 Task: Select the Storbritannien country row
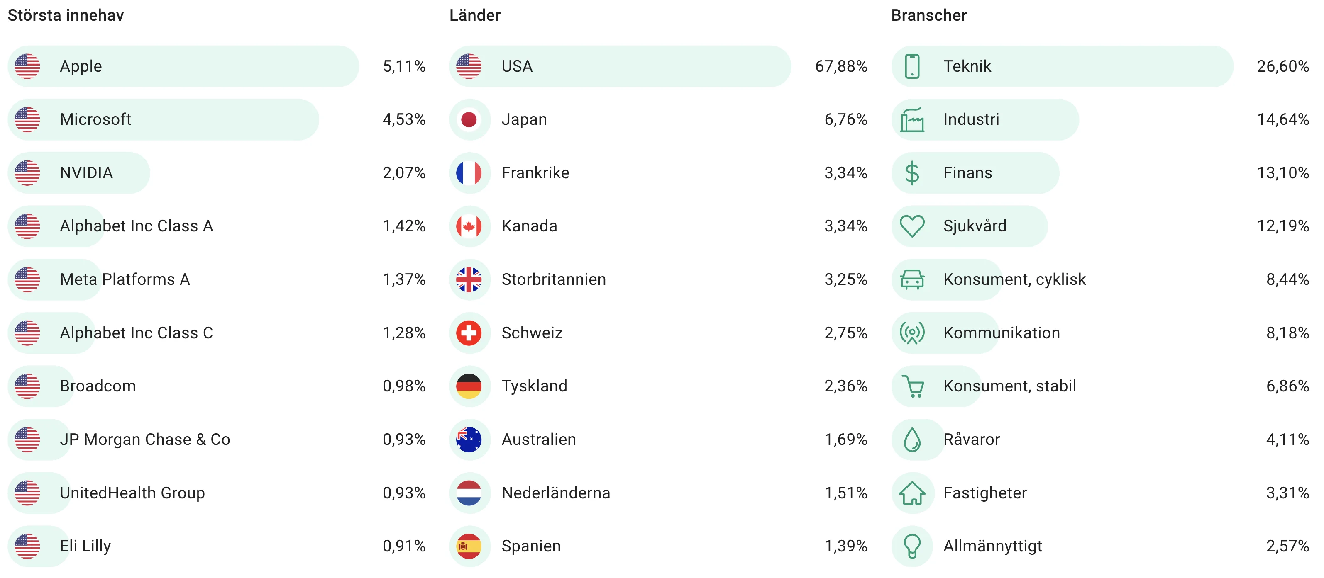point(658,279)
